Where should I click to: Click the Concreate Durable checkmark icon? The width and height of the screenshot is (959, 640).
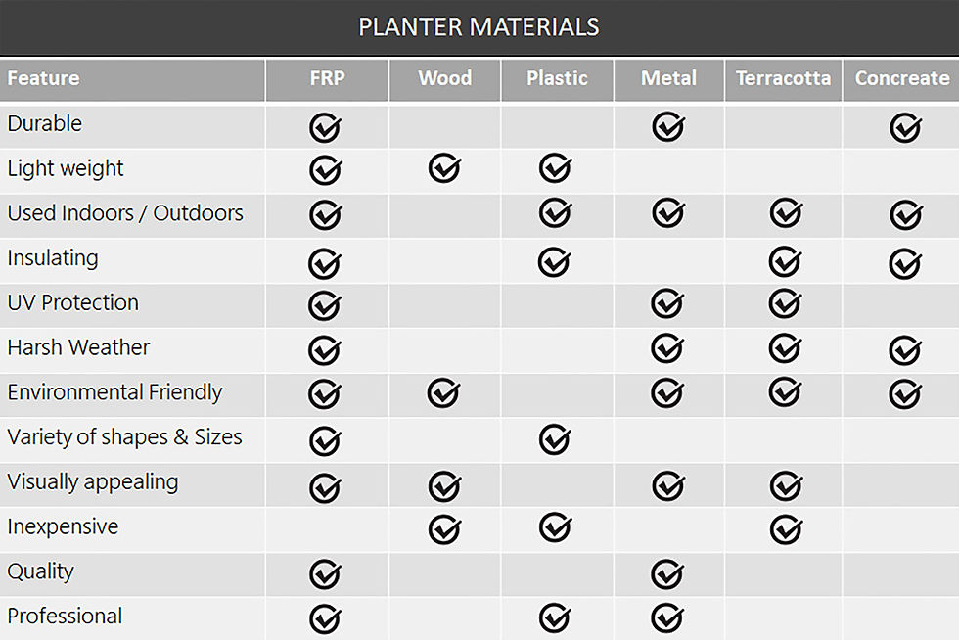[905, 127]
